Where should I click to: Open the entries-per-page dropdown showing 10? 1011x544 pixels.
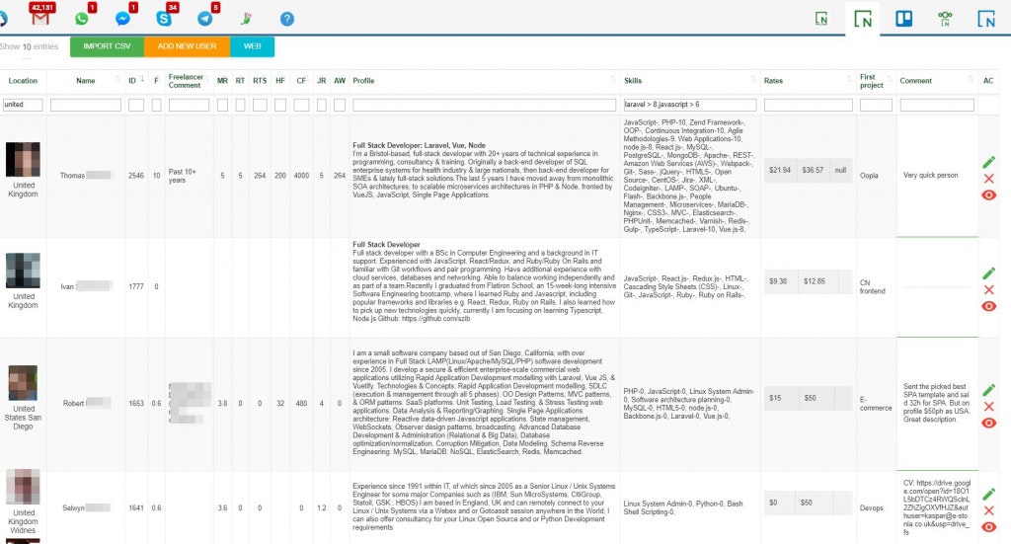point(27,47)
